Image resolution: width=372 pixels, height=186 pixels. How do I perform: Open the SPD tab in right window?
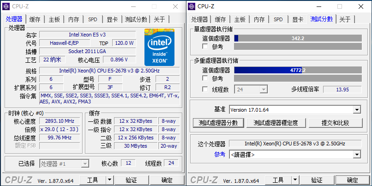click(x=278, y=19)
